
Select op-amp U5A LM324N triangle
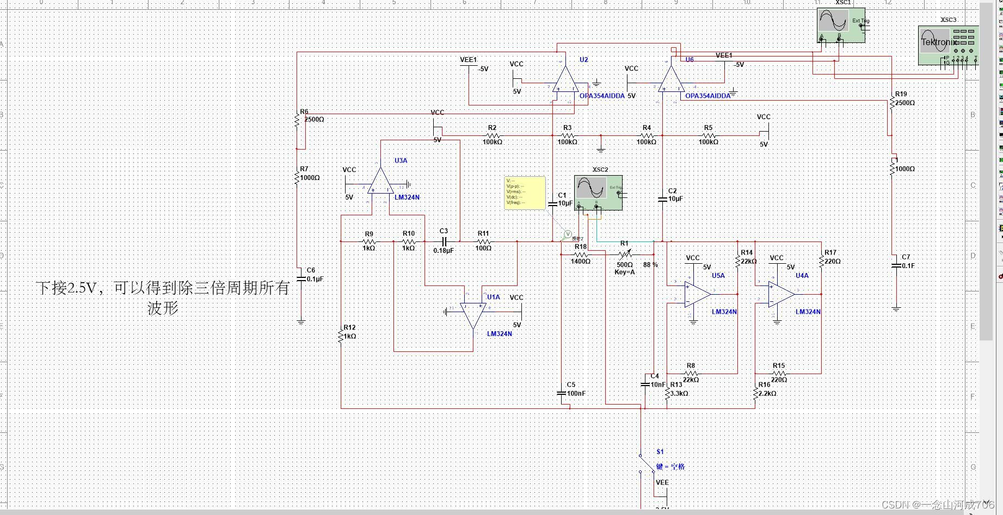[698, 294]
